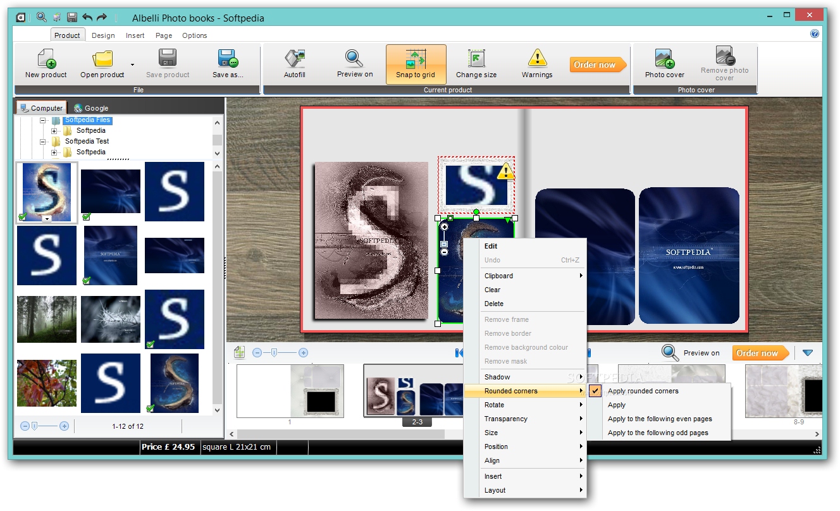Expand the Softpedia subfolder under Softpedia Test
Screen dimensions: 840x511
tap(54, 152)
